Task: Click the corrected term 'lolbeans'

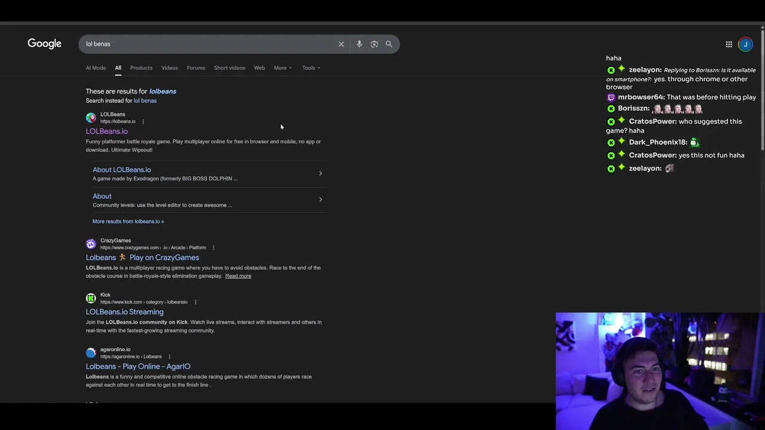Action: point(163,91)
